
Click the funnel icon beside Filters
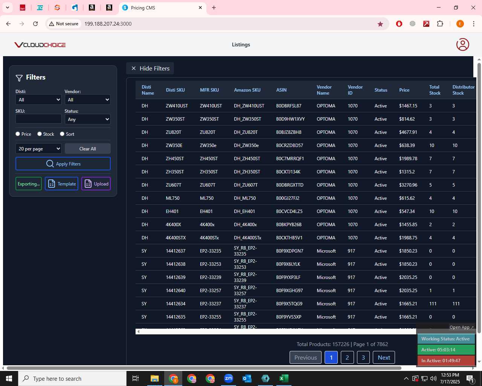pos(19,78)
